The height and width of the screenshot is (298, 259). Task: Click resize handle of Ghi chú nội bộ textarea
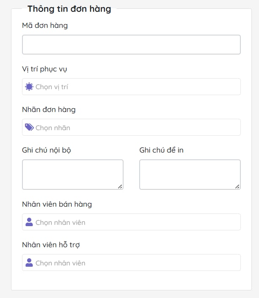120,186
